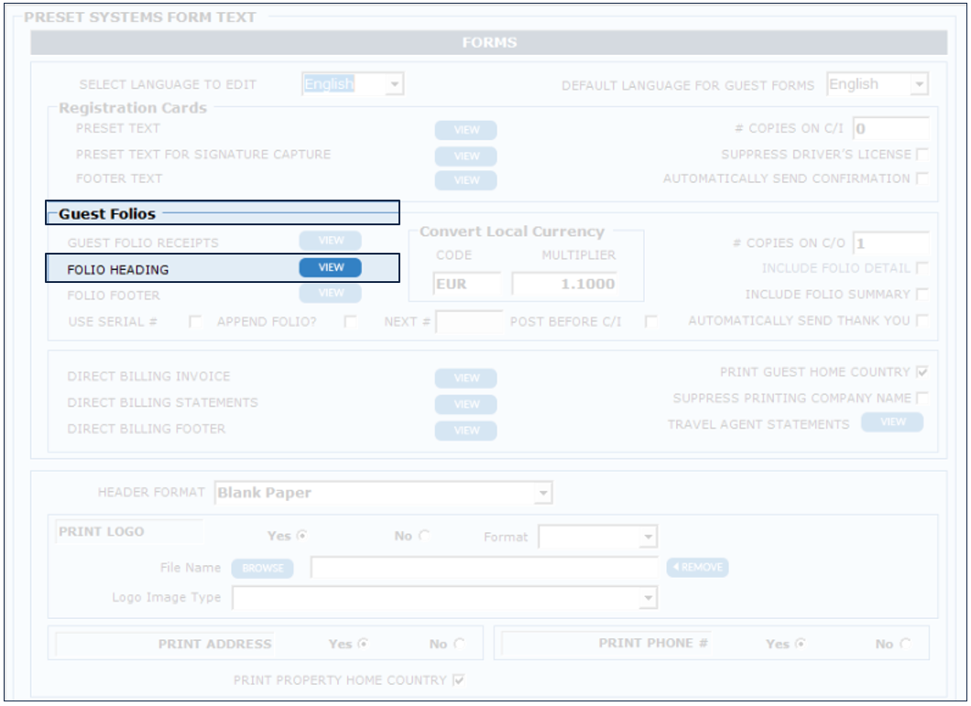971x706 pixels.
Task: Toggle Print Property Home Country checkbox
Action: (x=459, y=680)
